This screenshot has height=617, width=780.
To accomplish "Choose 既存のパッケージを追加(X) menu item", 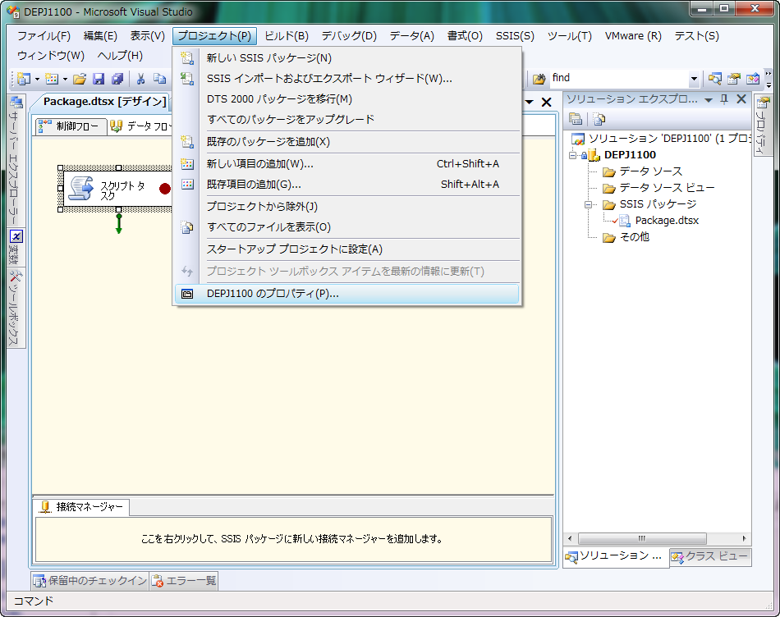I will tap(346, 142).
